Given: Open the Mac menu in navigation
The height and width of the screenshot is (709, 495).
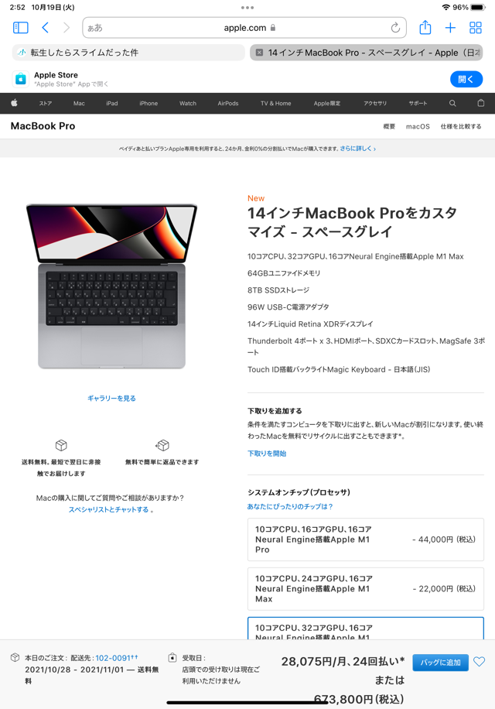Looking at the screenshot, I should click(79, 103).
